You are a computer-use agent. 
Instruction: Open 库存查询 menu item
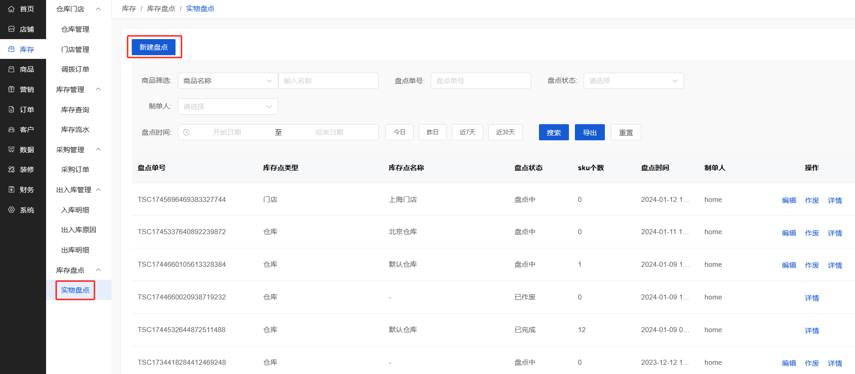click(75, 109)
